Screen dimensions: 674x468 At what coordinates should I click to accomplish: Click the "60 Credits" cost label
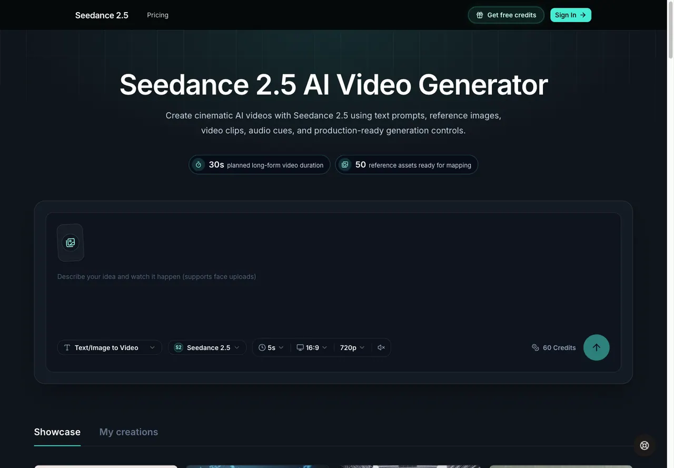coord(554,347)
